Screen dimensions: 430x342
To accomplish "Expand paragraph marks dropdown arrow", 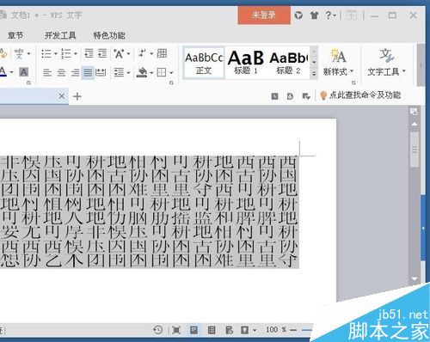I will coord(151,53).
